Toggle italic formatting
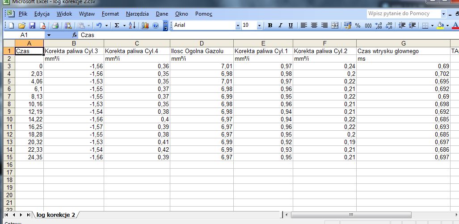 point(280,25)
